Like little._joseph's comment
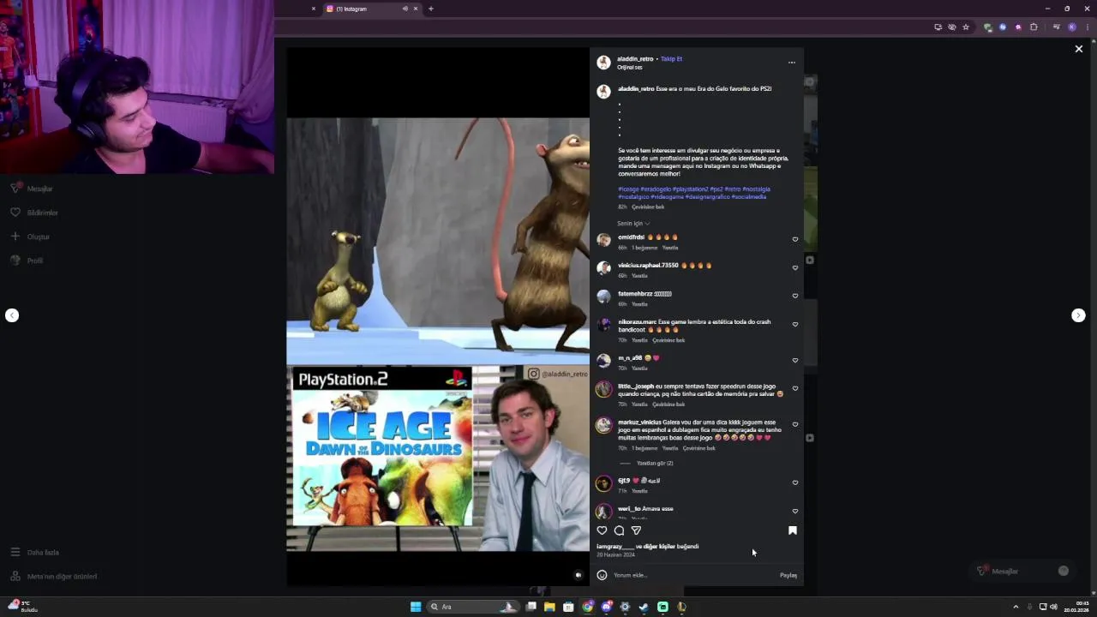Image resolution: width=1097 pixels, height=617 pixels. [x=795, y=388]
